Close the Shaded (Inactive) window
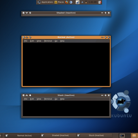 coord(109,13)
